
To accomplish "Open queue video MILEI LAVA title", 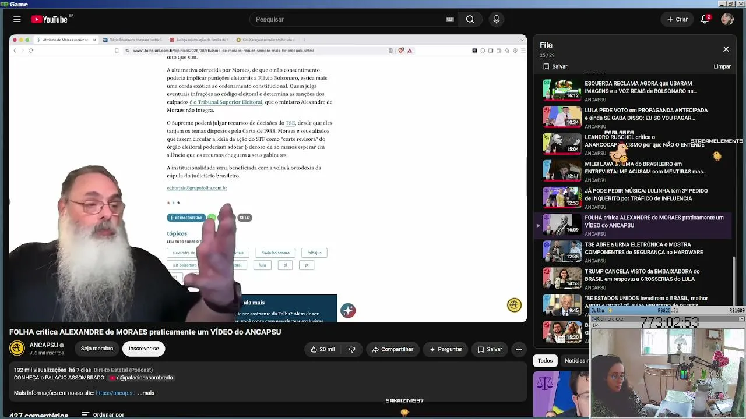I will click(645, 168).
